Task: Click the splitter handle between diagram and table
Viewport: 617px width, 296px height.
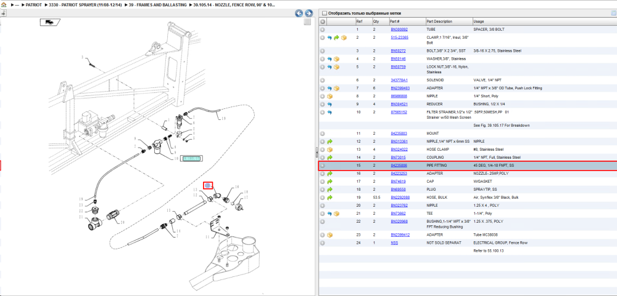Action: tap(317, 151)
